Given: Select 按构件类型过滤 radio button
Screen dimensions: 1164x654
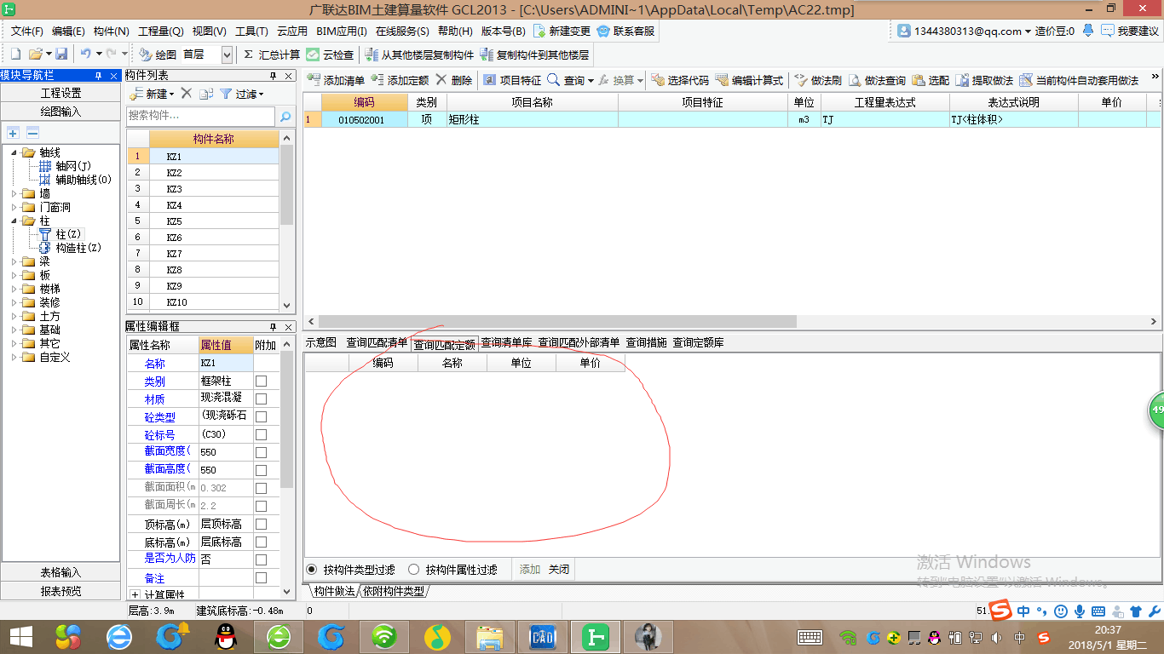Looking at the screenshot, I should point(312,569).
